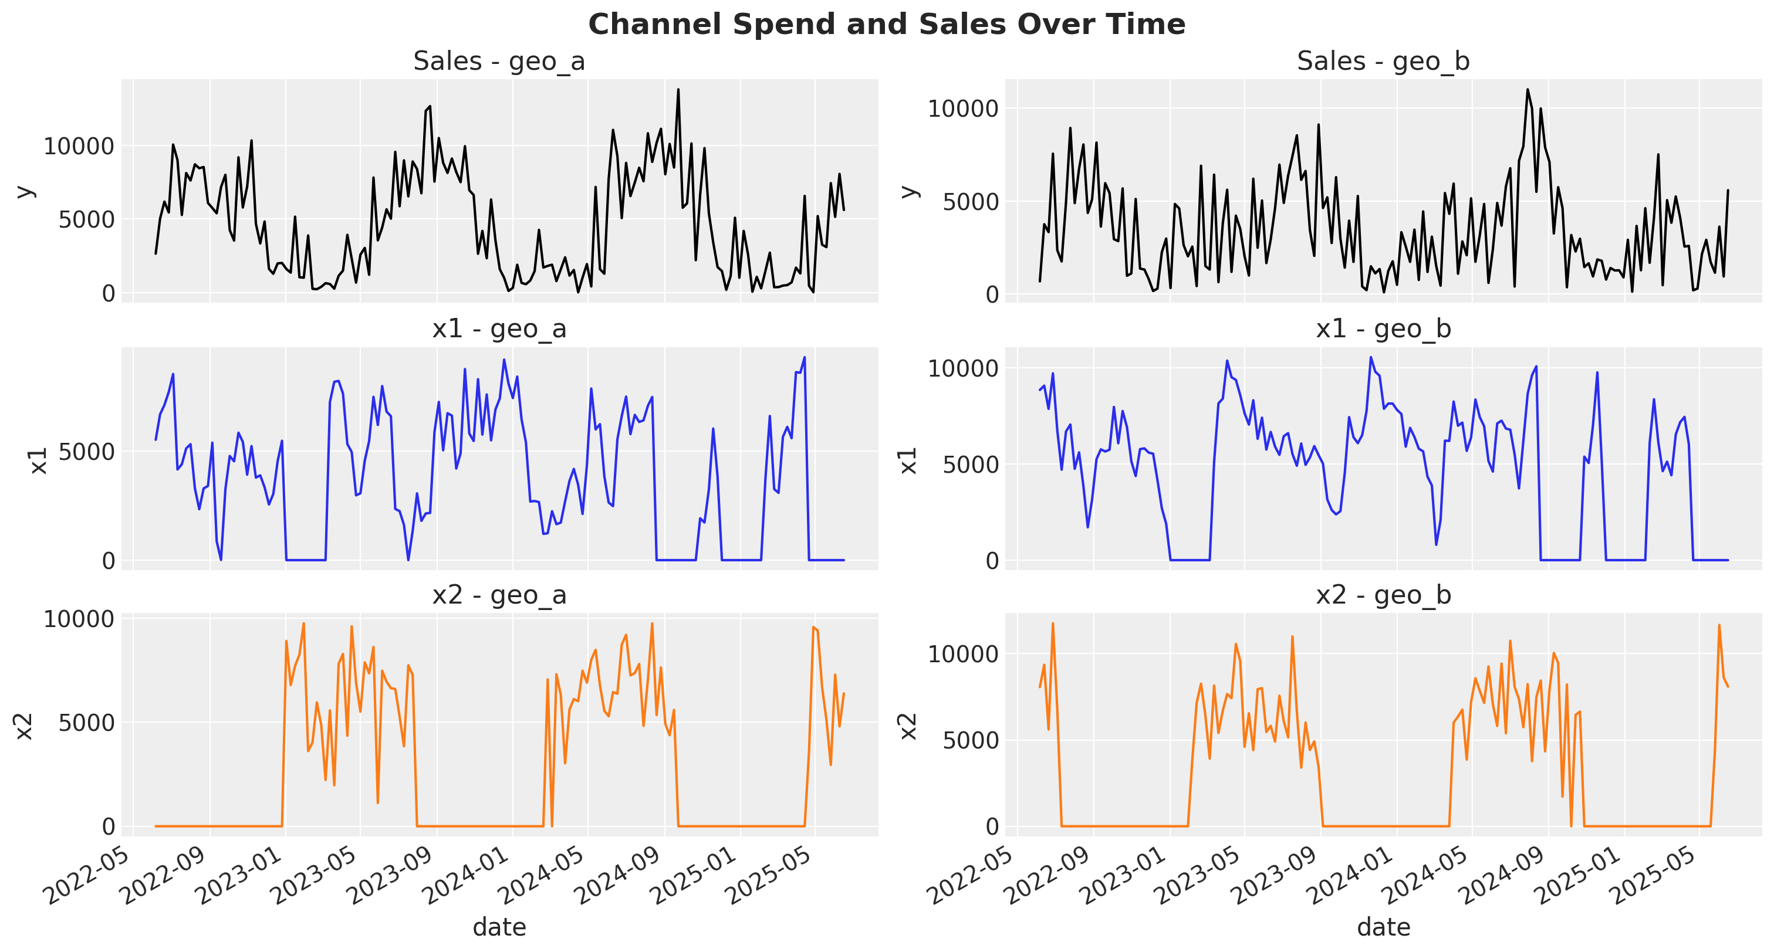Screen dimensions: 1774x952
Task: Click the 'Sales - geo_a' subplot title
Action: [499, 61]
